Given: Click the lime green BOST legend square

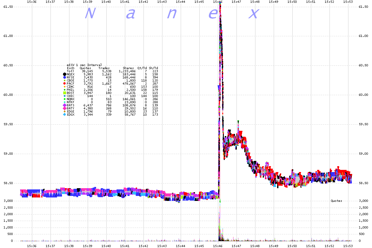Looking at the screenshot, I should [x=64, y=93].
